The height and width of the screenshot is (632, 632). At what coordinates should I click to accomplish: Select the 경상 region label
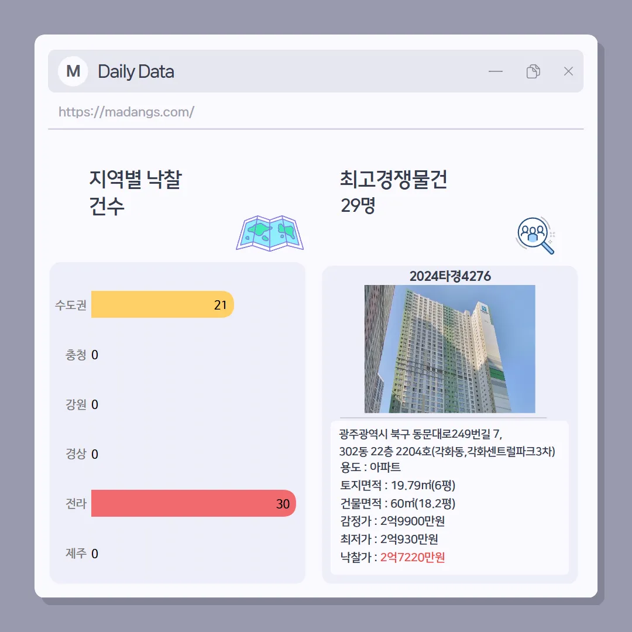[75, 454]
